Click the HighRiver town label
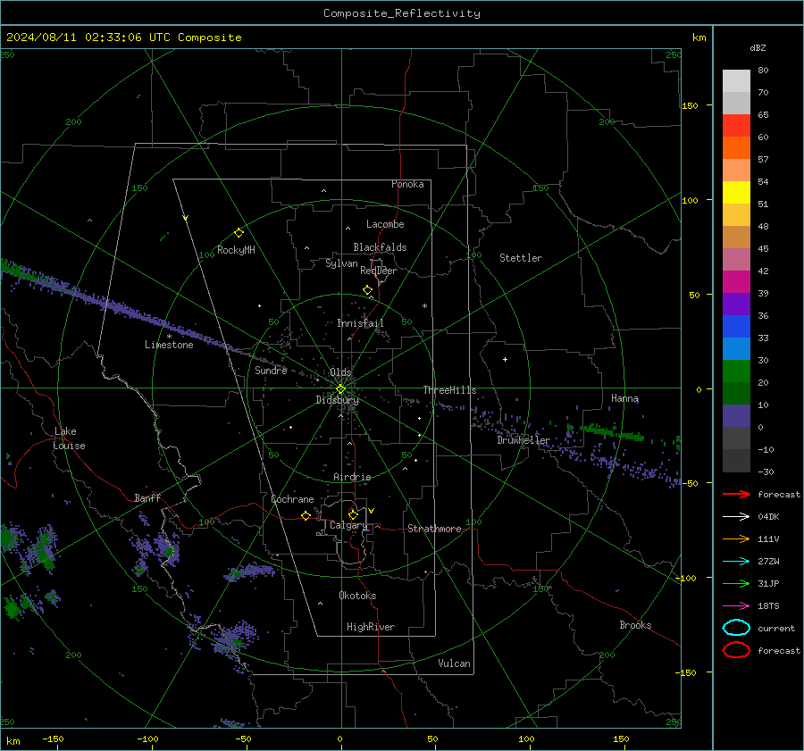The height and width of the screenshot is (751, 804). click(x=371, y=627)
